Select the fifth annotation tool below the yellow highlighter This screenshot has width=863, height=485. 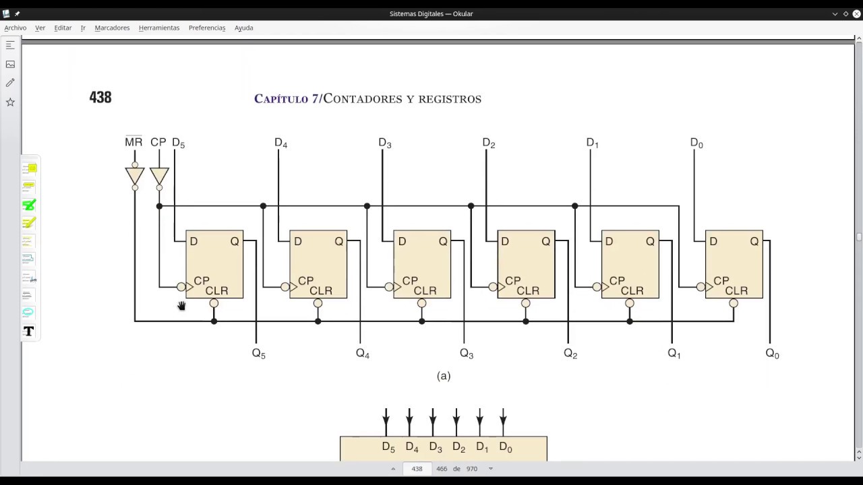(x=29, y=241)
